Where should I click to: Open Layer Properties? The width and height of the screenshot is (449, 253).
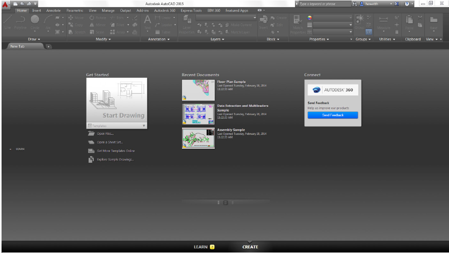coord(187,24)
